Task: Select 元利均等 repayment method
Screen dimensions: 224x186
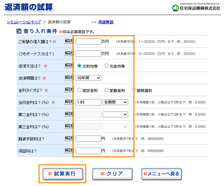Action: point(79,66)
